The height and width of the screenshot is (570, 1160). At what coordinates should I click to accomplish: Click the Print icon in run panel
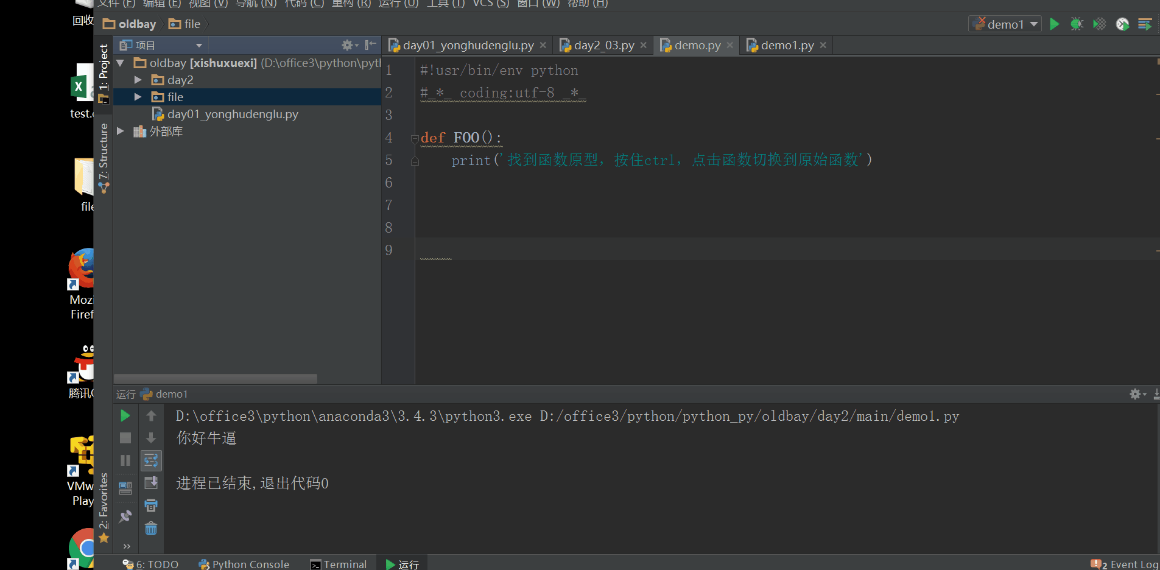(151, 505)
